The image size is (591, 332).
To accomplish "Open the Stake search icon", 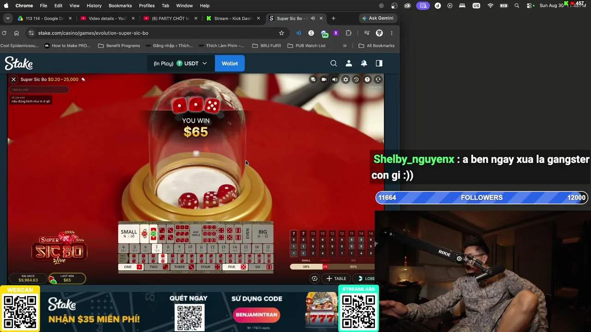I will 333,63.
